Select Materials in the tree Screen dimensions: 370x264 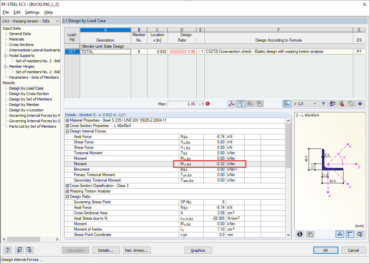pos(16,39)
